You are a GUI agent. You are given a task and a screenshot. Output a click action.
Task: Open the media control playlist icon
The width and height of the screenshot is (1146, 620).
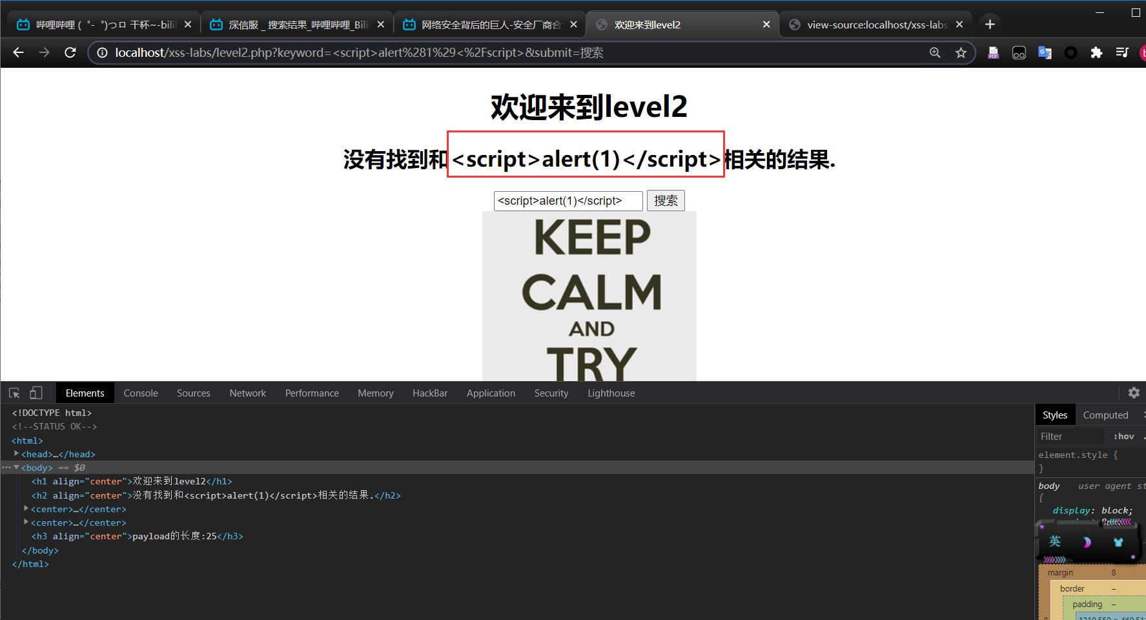coord(1122,52)
